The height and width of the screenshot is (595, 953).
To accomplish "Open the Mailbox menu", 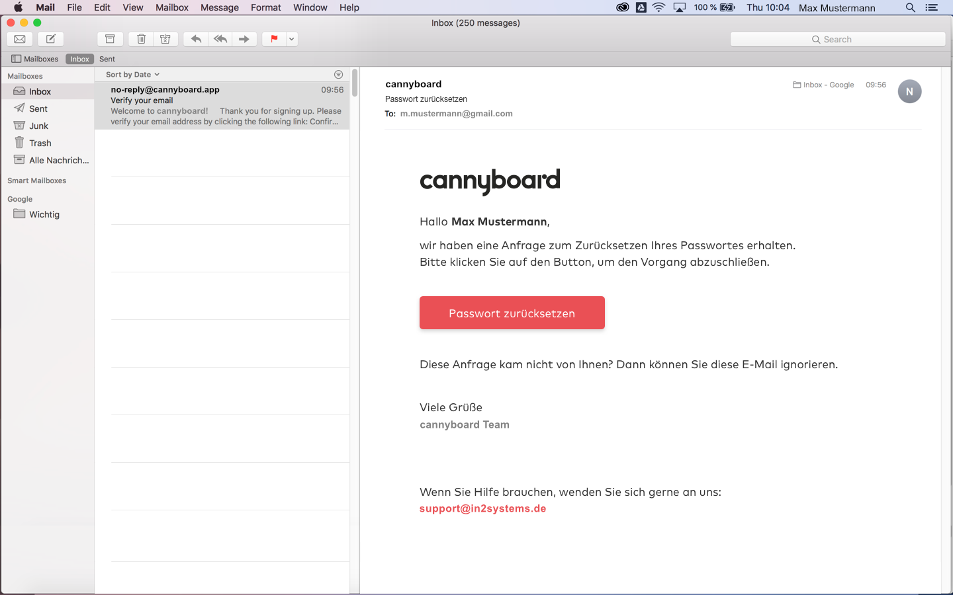I will [172, 7].
